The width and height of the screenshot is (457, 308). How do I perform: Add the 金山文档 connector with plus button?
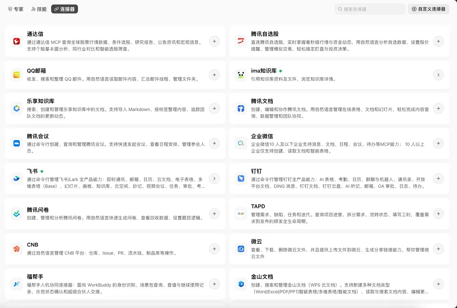pyautogui.click(x=438, y=284)
